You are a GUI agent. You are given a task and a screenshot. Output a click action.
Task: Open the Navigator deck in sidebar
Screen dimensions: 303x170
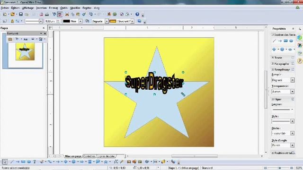coord(300,61)
